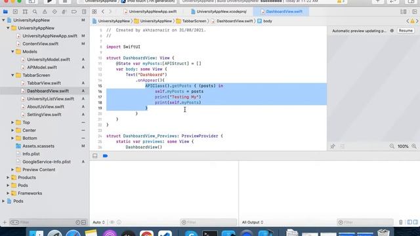This screenshot has width=420, height=236.
Task: Open the Auto variables scope dropdown
Action: pyautogui.click(x=98, y=222)
